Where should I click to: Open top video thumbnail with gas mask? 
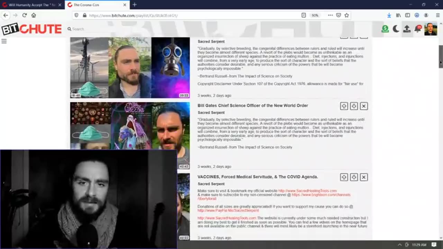(x=130, y=67)
